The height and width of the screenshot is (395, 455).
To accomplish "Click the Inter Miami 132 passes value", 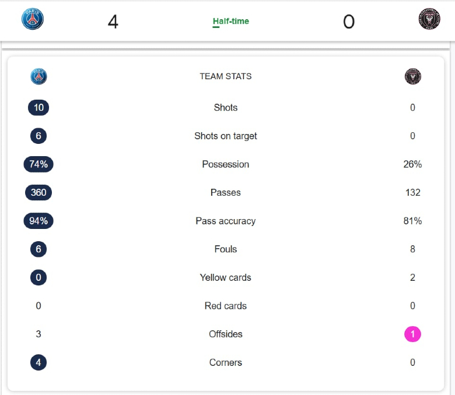I will (x=412, y=192).
